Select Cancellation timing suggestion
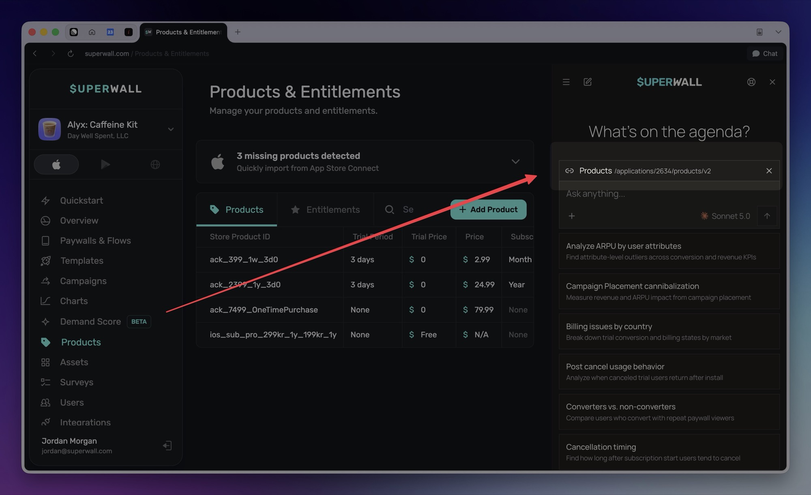Screen dimensions: 811x495 (669, 452)
